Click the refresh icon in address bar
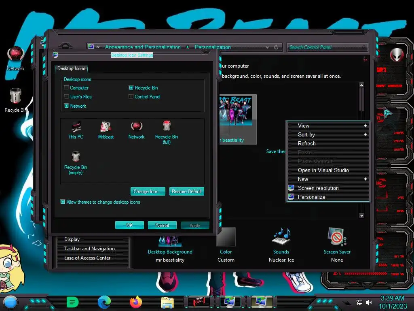Screen dimensions: 414x311 [276, 47]
